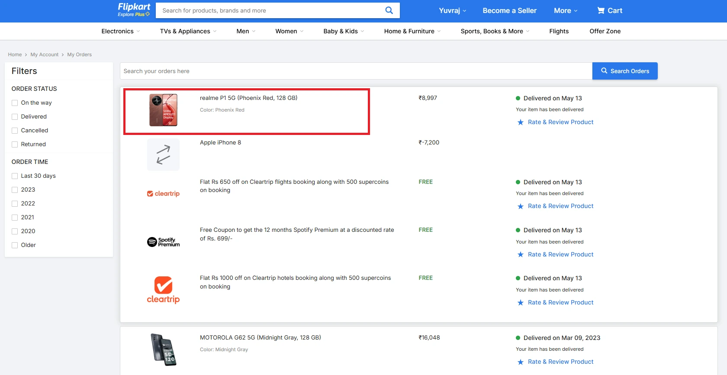
Task: Click Rate & Review Product for realme P1 5G
Action: tap(560, 122)
